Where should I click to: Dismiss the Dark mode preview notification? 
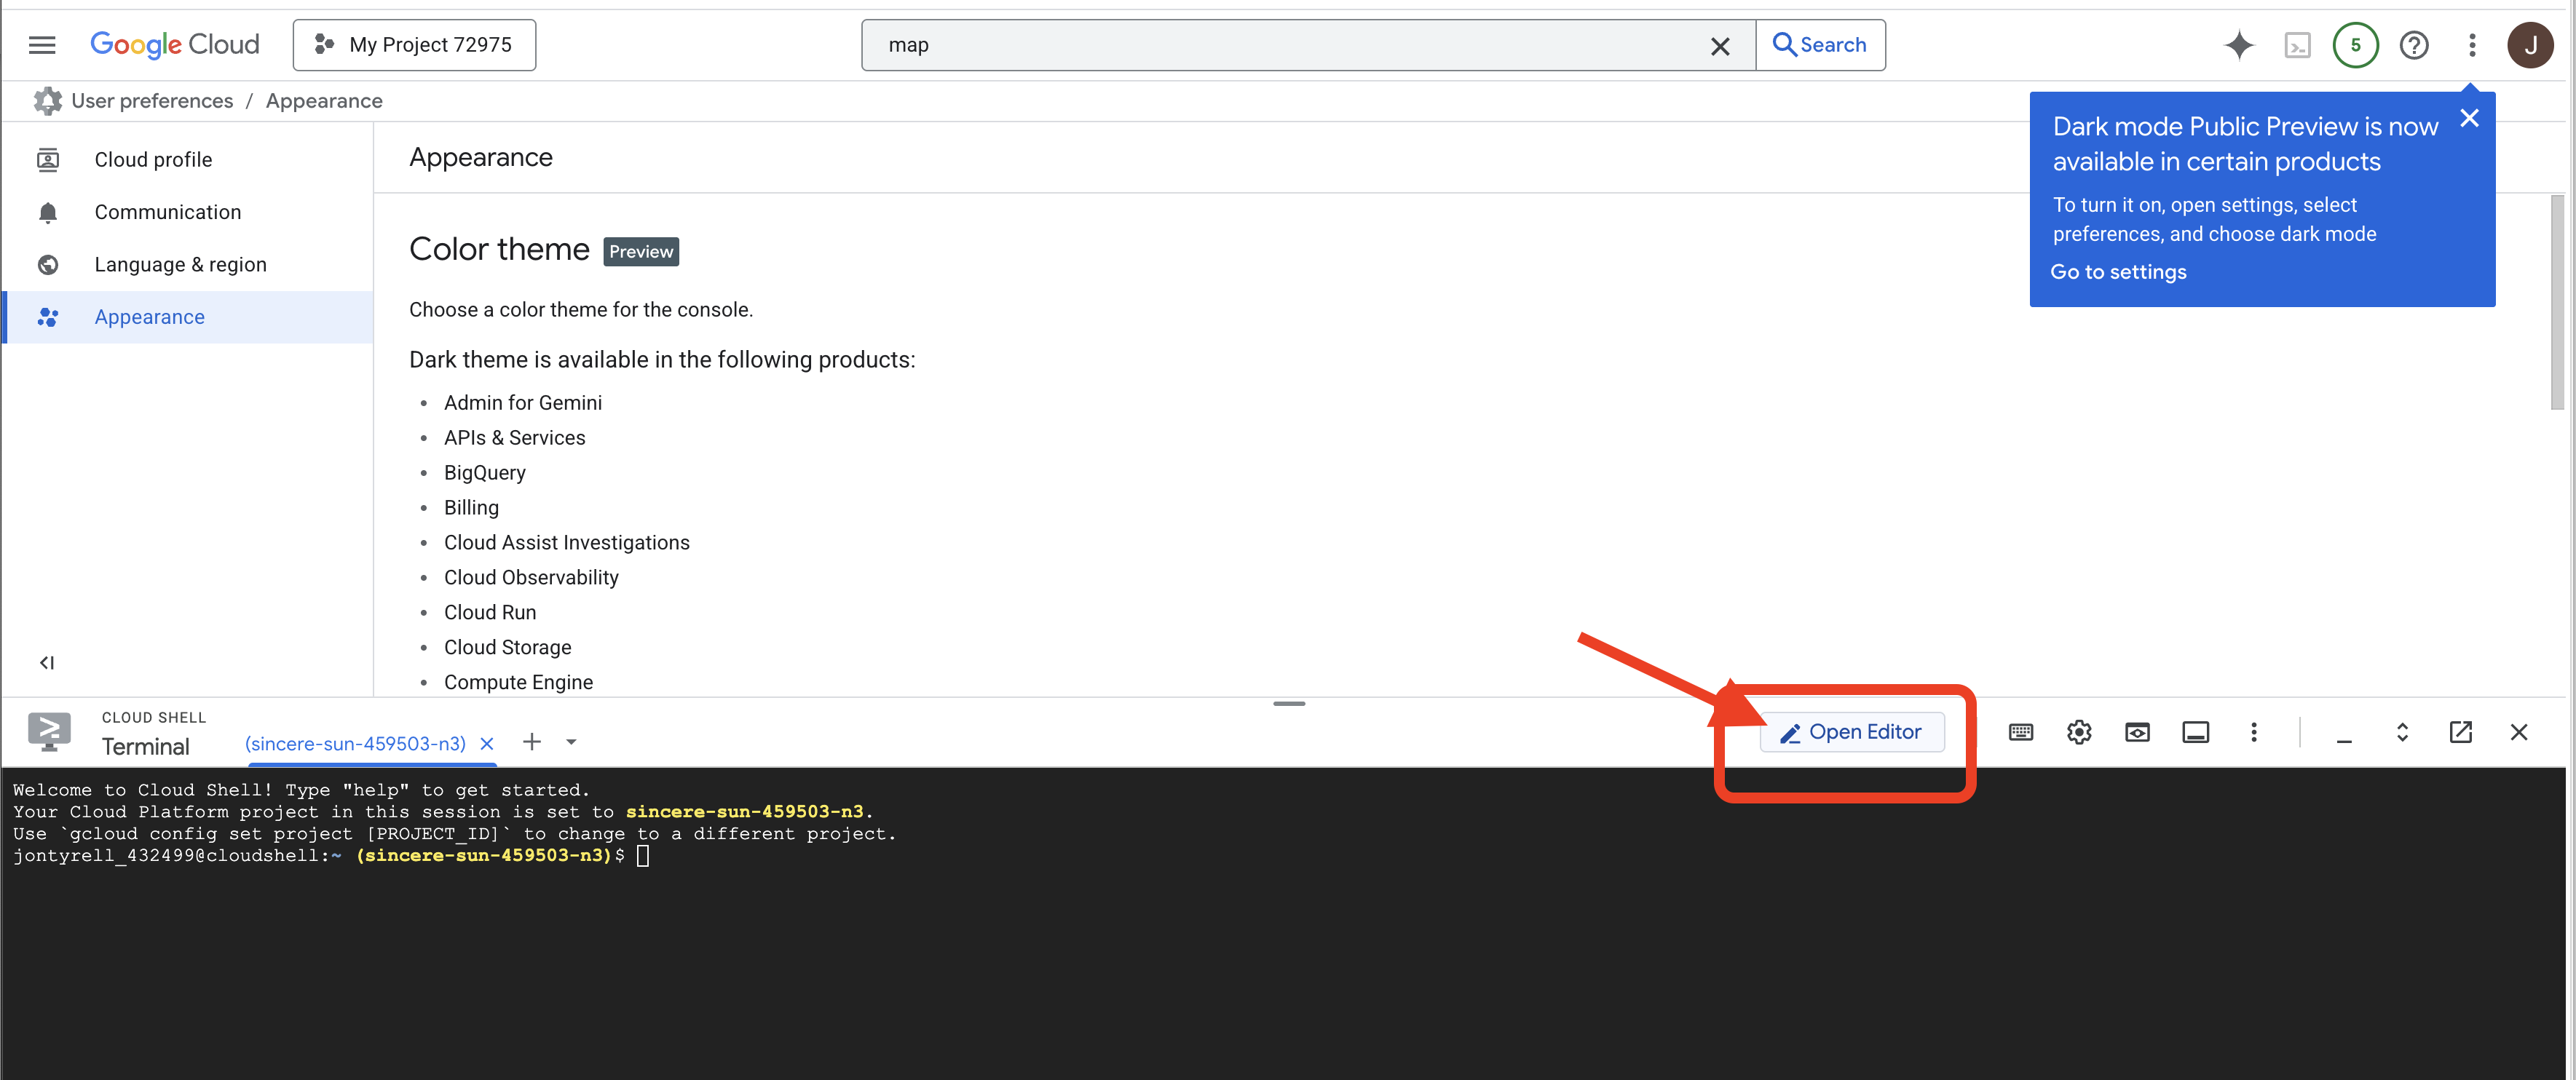pos(2469,119)
